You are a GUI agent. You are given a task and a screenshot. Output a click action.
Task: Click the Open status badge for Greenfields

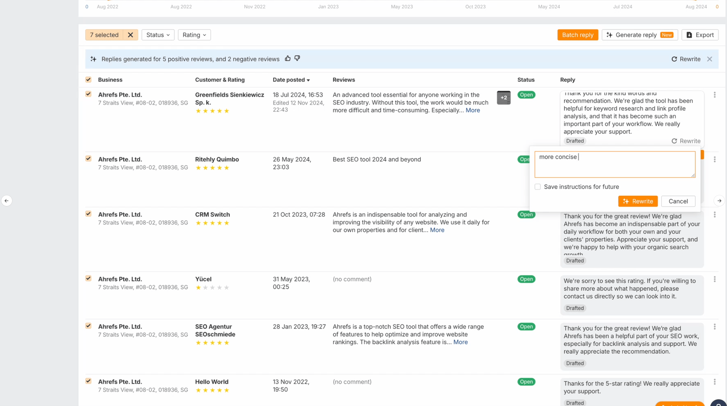(526, 95)
